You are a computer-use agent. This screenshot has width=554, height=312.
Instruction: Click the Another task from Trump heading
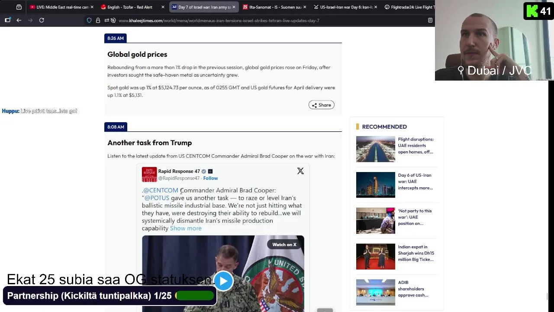[x=149, y=143]
